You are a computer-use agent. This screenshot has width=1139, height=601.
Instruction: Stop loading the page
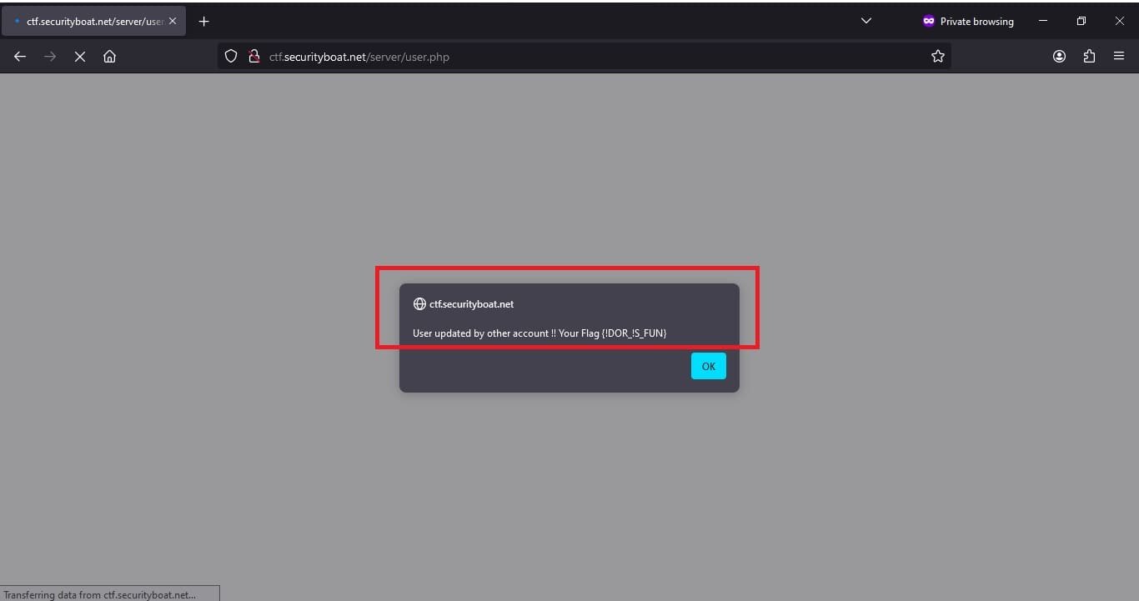(79, 57)
